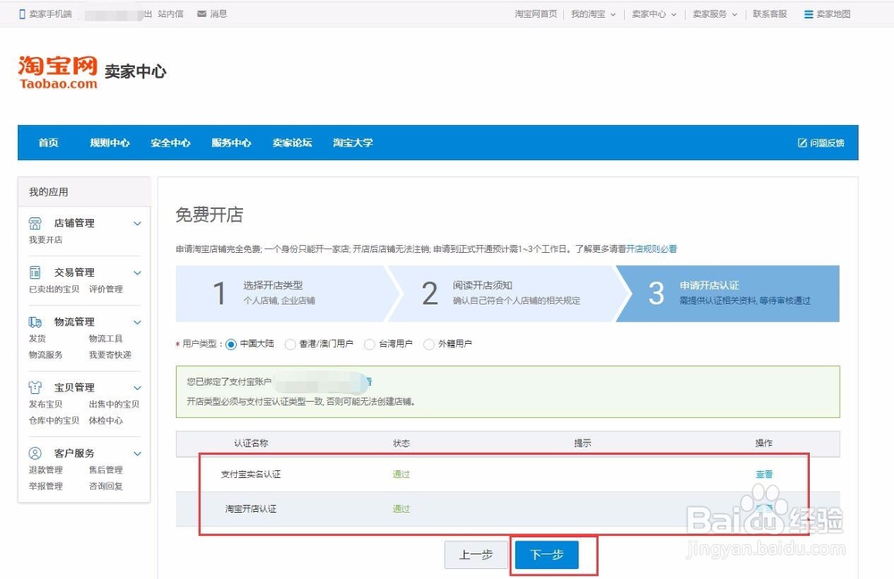Click the 我的应用 panel header
This screenshot has height=579, width=894.
tap(84, 192)
